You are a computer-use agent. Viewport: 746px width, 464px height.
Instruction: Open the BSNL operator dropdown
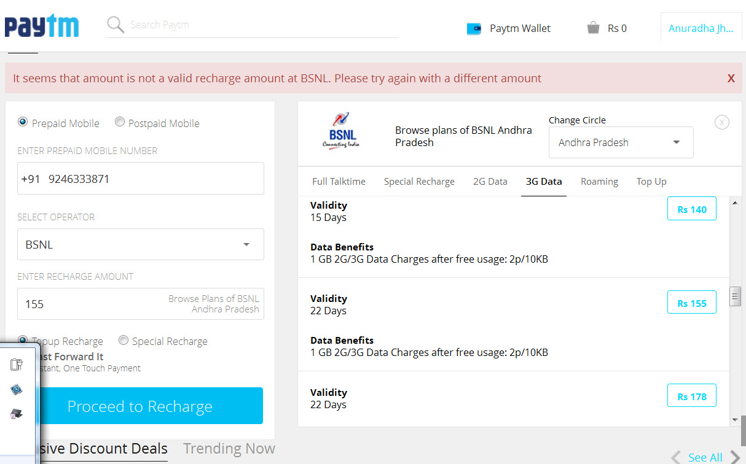pyautogui.click(x=141, y=244)
